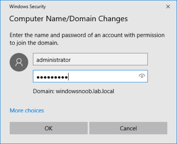Click the Windows Security title text
This screenshot has width=177, height=144.
coord(28,7)
